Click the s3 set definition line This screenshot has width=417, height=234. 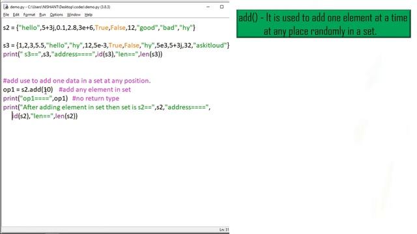click(x=116, y=45)
